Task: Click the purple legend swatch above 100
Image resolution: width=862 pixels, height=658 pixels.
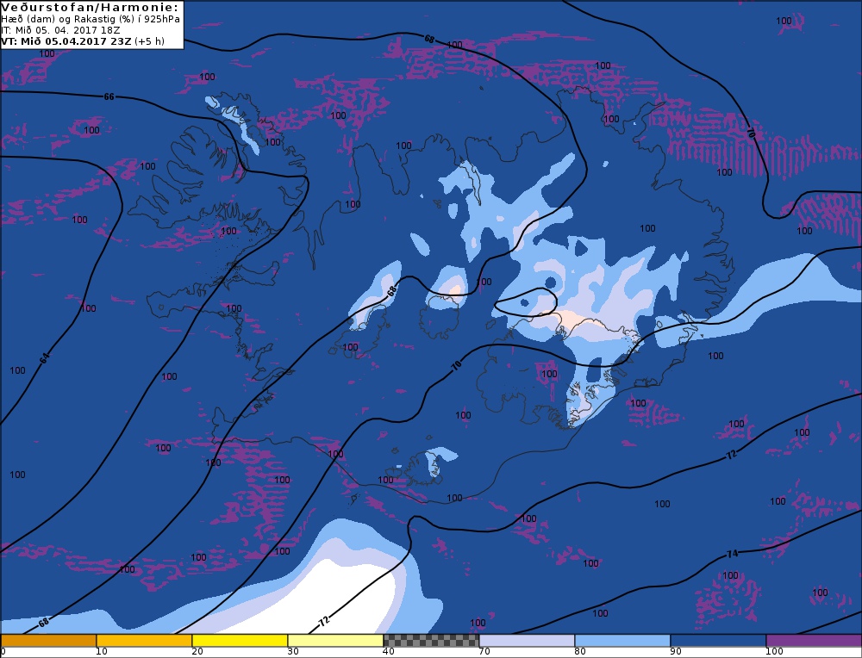Action: tap(814, 641)
